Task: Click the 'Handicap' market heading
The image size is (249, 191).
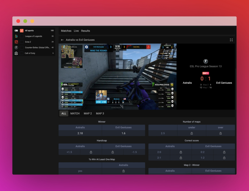Action: point(102,141)
